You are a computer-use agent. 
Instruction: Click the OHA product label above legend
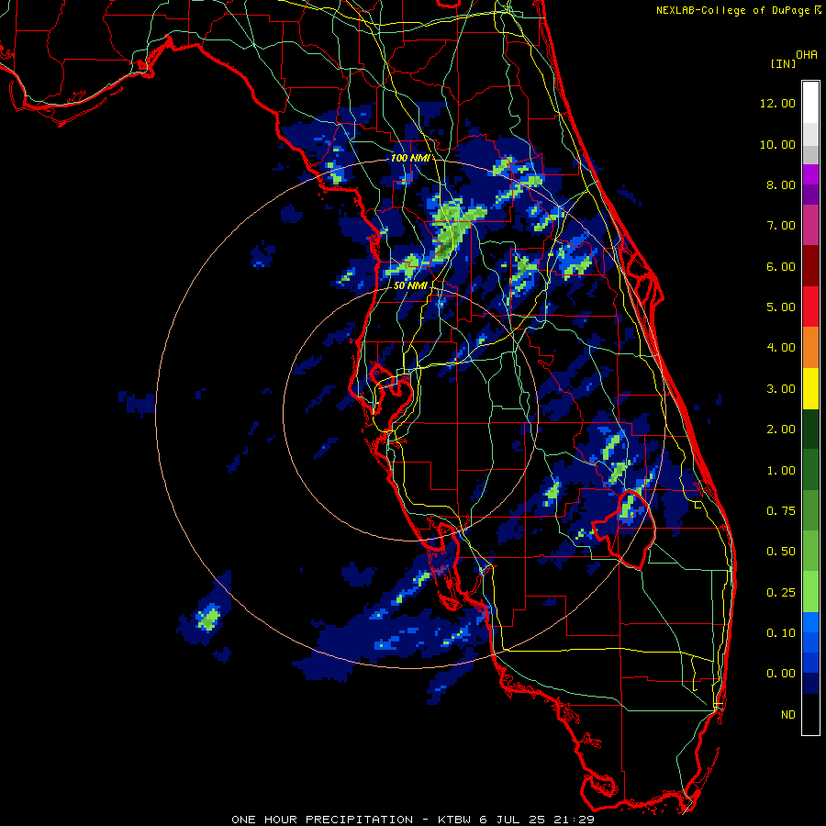click(x=807, y=54)
